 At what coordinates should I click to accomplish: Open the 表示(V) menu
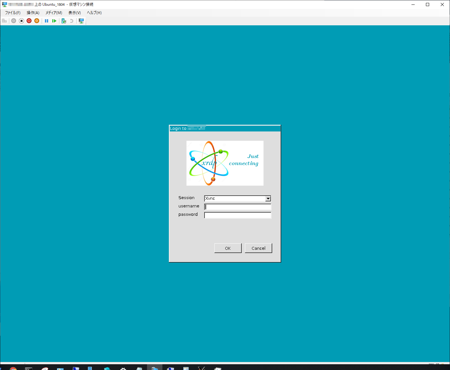click(x=74, y=13)
